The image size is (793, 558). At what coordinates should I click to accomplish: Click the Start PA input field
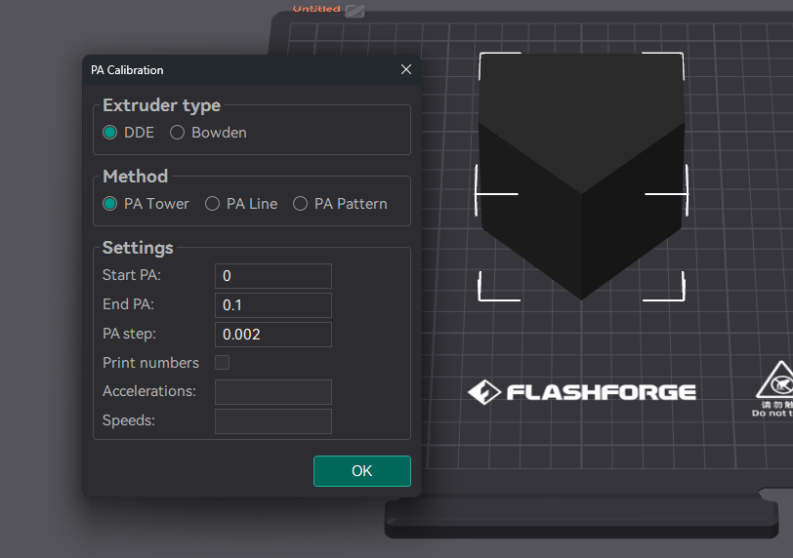pyautogui.click(x=272, y=276)
